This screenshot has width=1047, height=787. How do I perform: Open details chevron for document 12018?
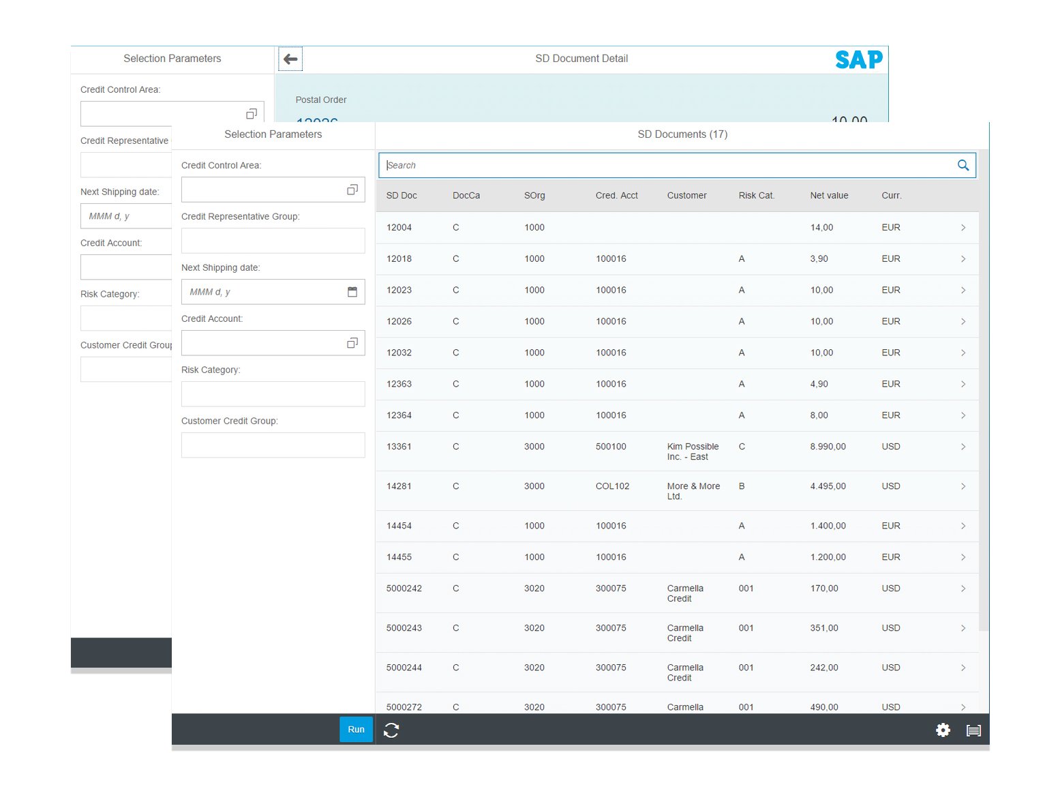click(963, 259)
